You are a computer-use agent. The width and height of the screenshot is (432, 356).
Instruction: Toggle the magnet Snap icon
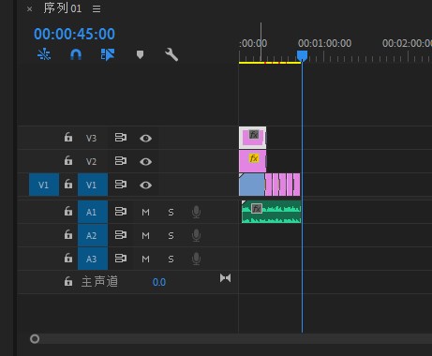76,54
